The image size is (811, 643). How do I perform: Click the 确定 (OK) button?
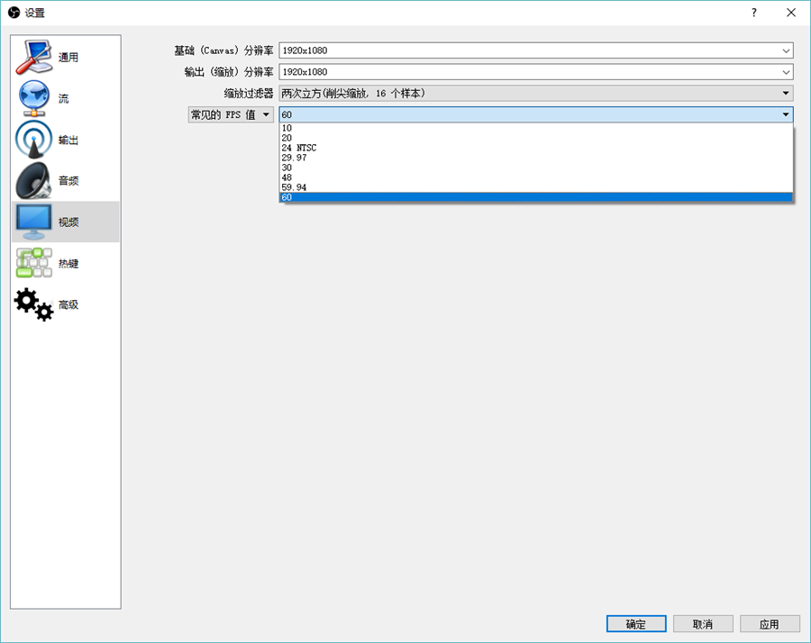pos(635,624)
